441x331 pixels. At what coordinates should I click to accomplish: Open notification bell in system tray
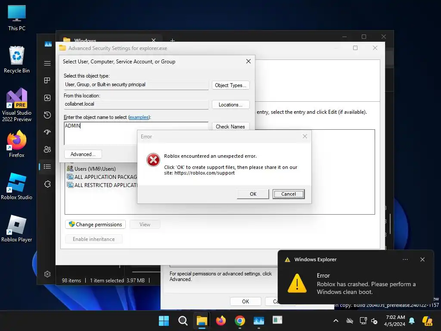(412, 321)
